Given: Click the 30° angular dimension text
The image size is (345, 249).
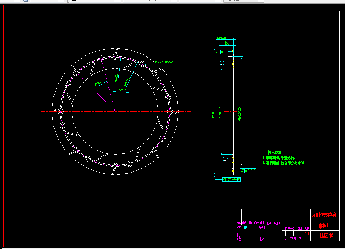Looking at the screenshot, I should coord(98,84).
